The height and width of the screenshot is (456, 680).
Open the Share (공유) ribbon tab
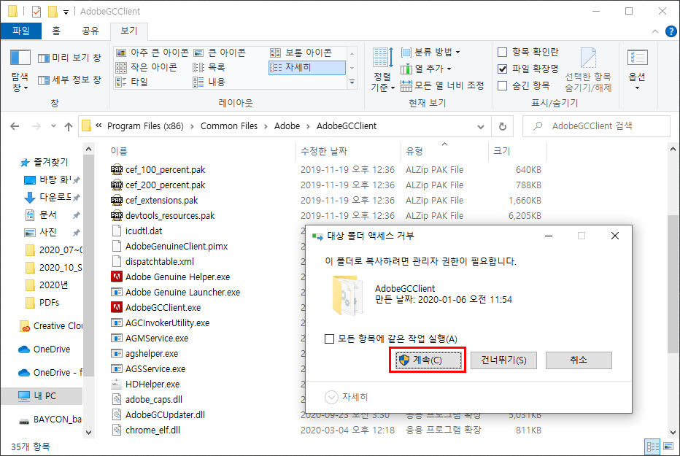coord(90,31)
